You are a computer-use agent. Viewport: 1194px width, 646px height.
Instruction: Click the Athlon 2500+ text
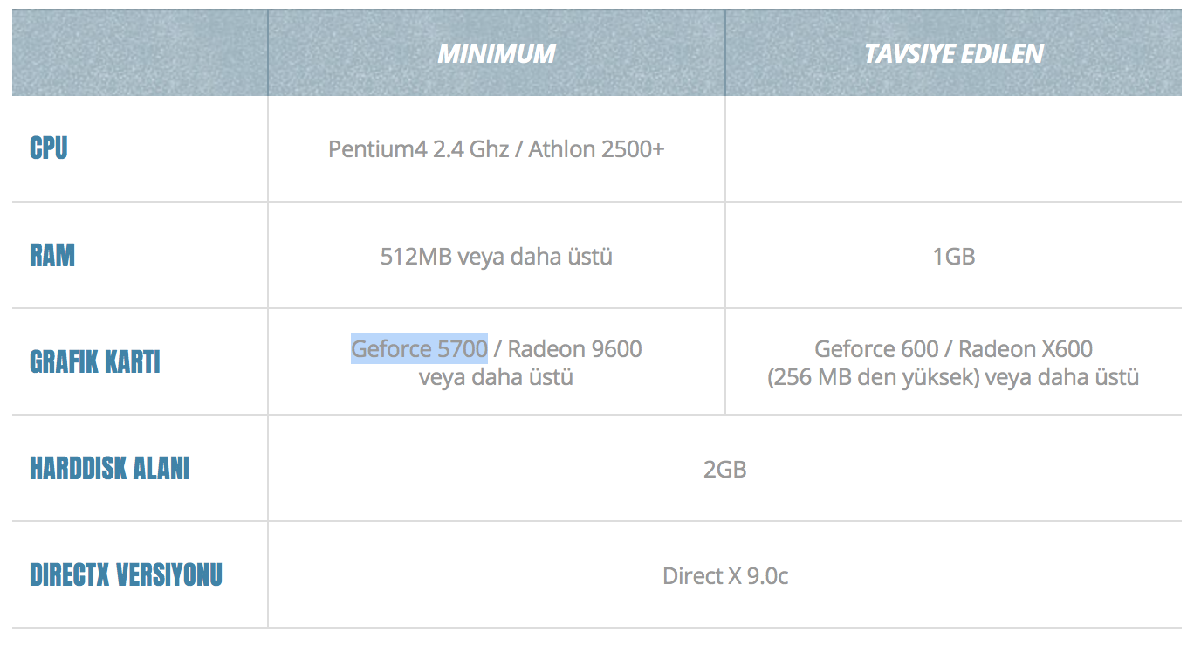click(x=596, y=149)
